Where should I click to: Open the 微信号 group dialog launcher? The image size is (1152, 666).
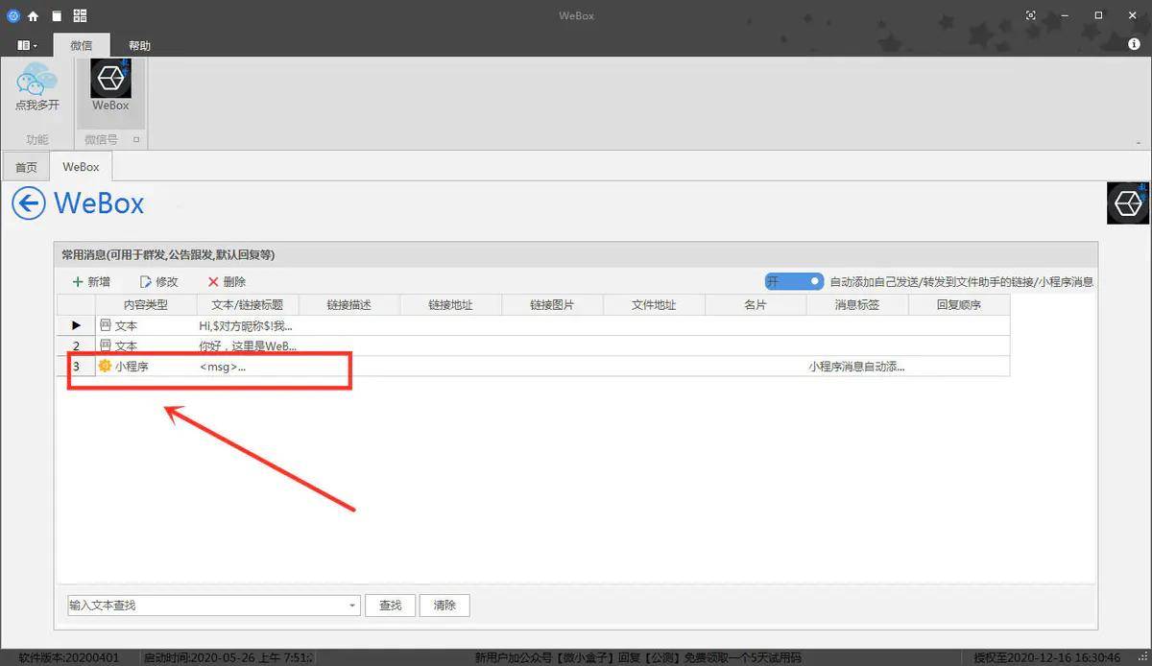coord(136,140)
